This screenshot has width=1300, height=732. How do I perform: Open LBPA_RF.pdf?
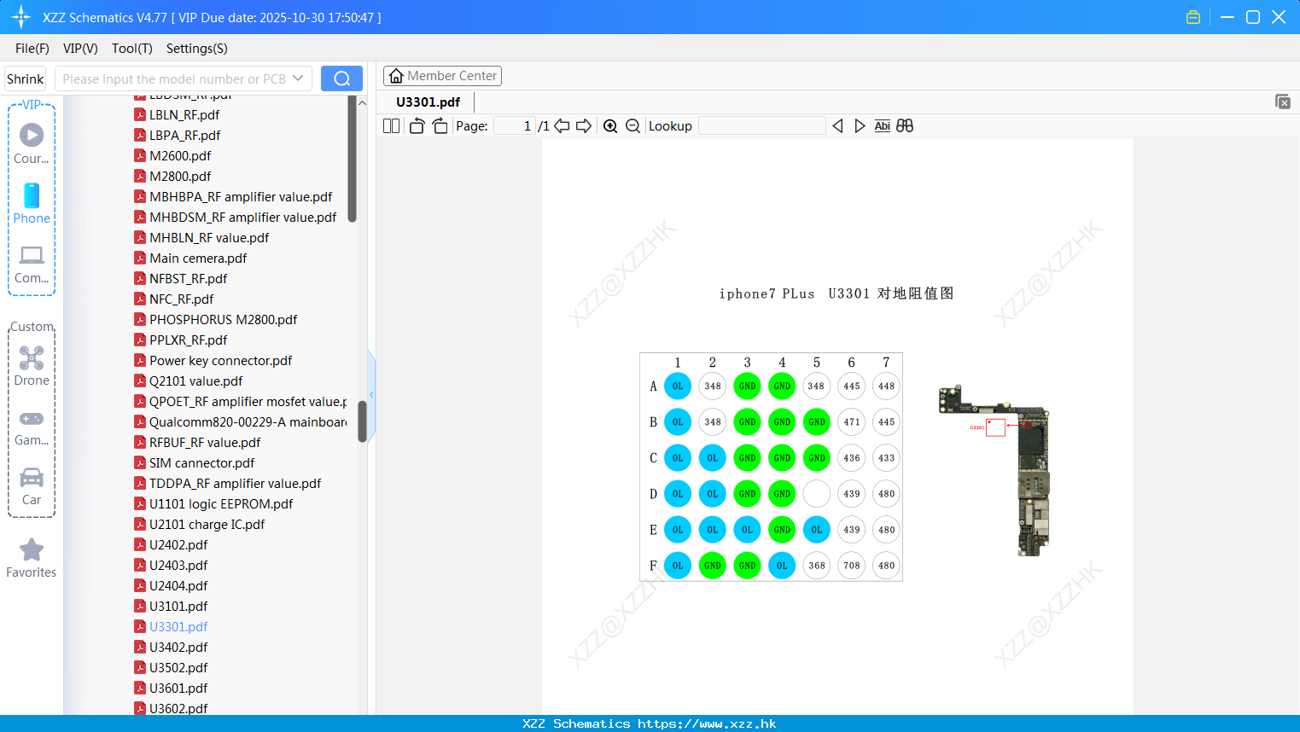[177, 135]
